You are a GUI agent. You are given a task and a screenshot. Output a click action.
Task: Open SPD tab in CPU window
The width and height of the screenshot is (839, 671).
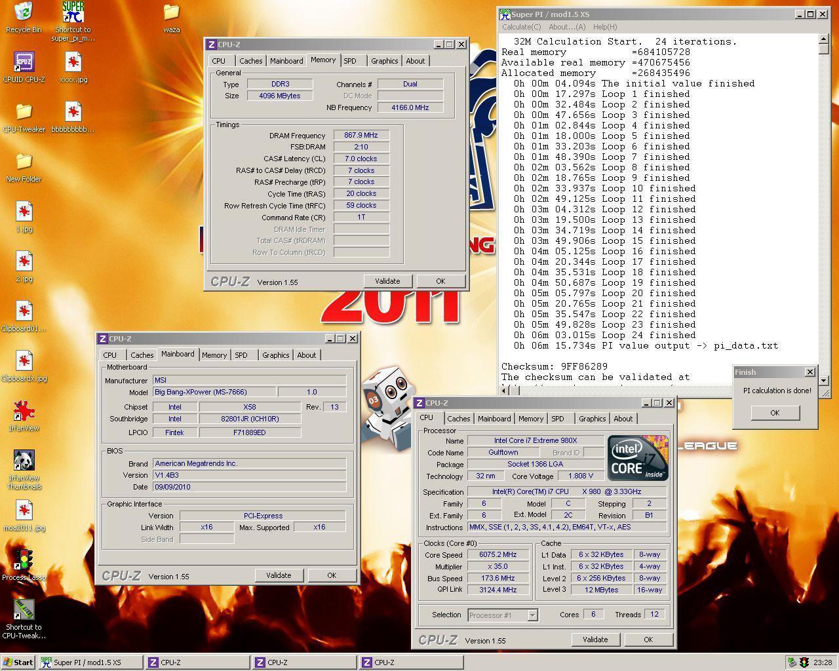[x=558, y=419]
